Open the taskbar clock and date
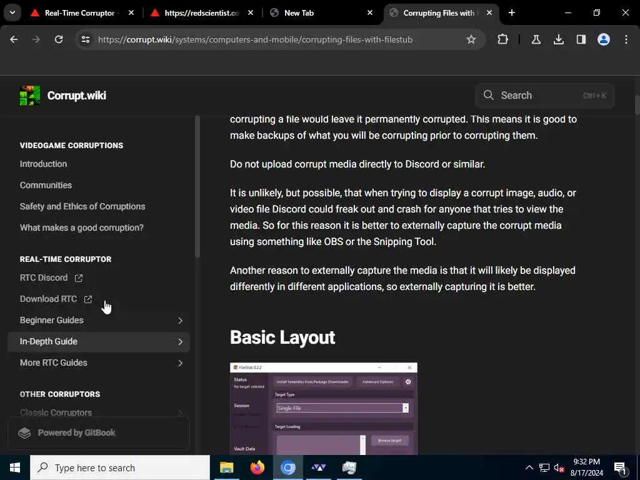This screenshot has width=640, height=480. (586, 467)
